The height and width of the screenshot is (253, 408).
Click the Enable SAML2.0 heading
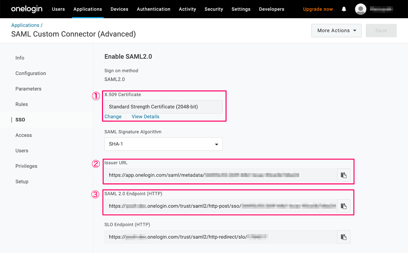pyautogui.click(x=128, y=57)
